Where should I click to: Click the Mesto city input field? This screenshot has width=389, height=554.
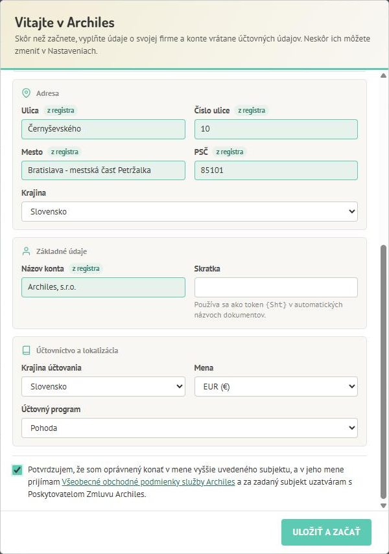click(103, 170)
